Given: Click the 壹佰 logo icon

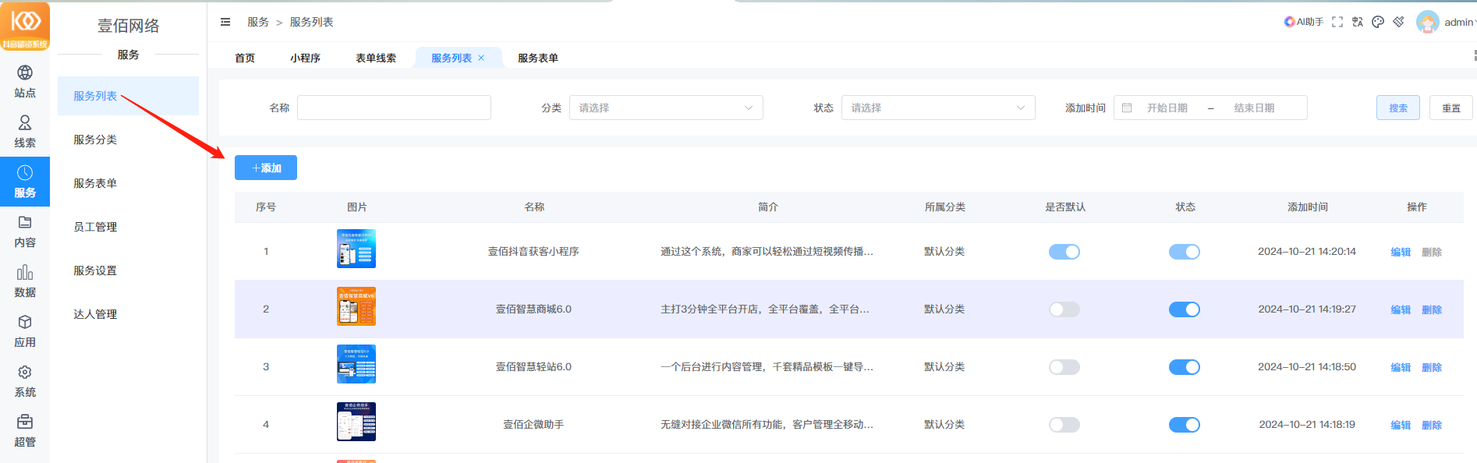Looking at the screenshot, I should click(x=25, y=26).
